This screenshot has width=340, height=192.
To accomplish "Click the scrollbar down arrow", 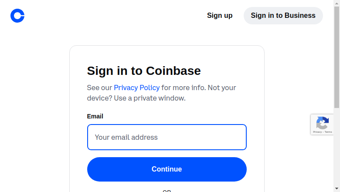I will coord(337,189).
